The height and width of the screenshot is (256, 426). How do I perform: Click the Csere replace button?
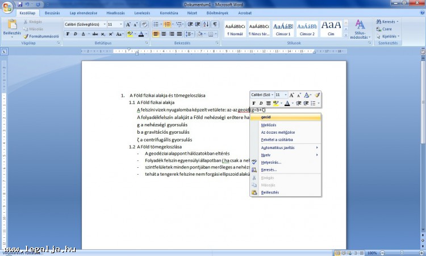pyautogui.click(x=386, y=28)
